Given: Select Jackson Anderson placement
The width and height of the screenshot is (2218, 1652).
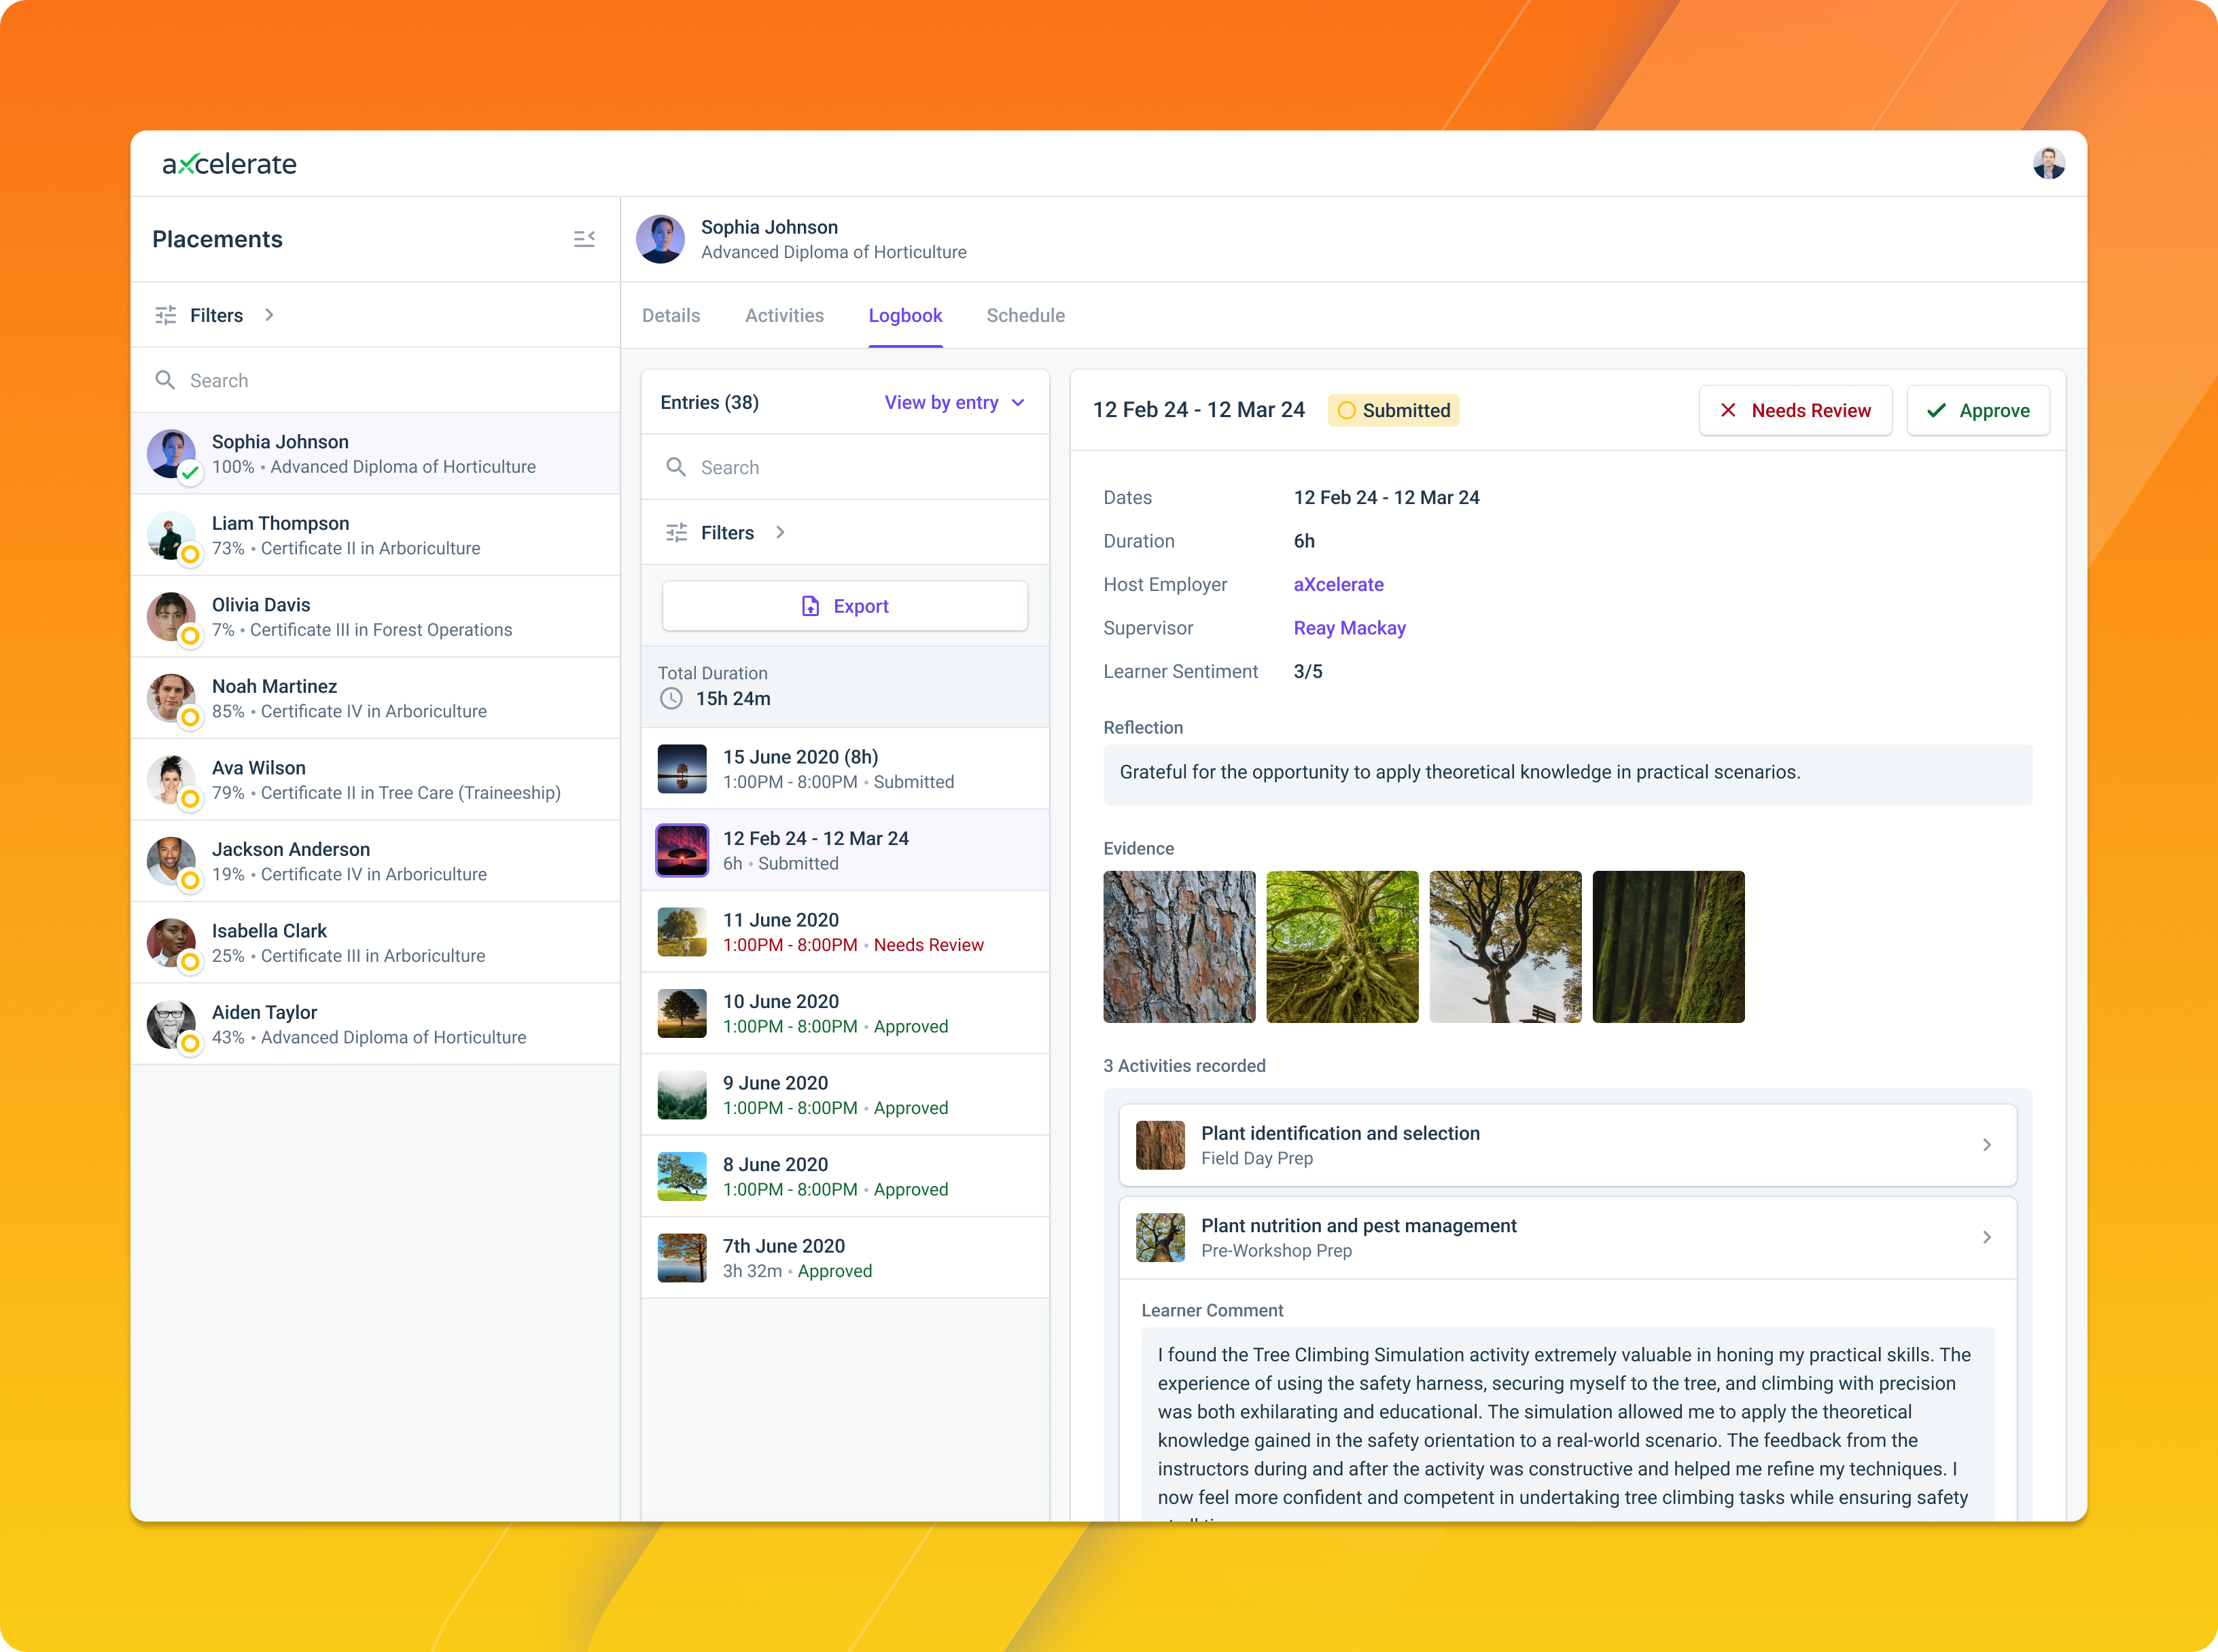Looking at the screenshot, I should 375,861.
